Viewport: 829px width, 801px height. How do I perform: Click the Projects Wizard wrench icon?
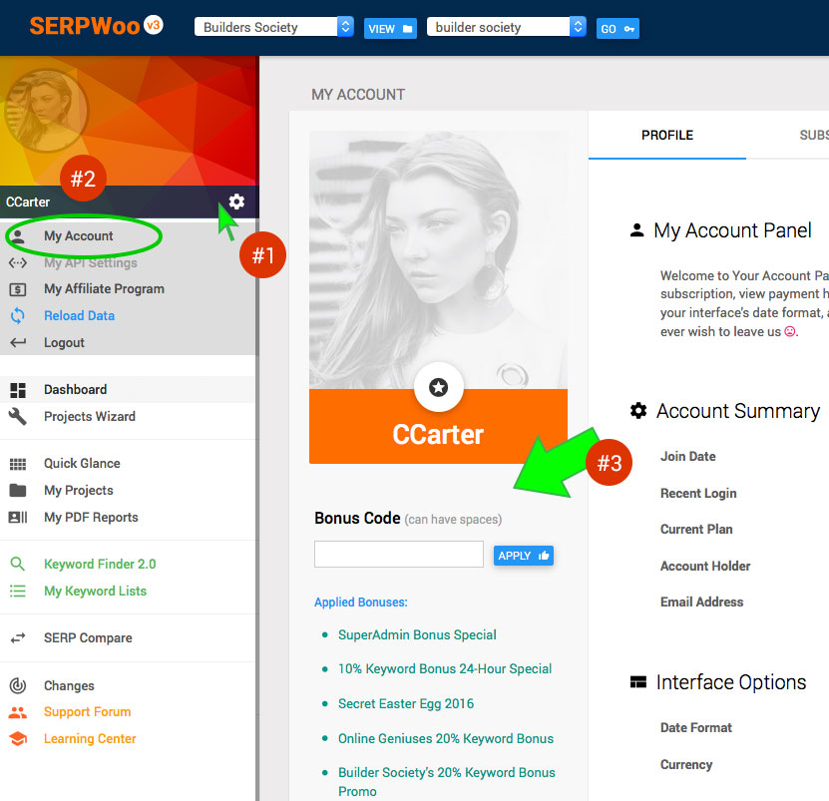point(17,417)
